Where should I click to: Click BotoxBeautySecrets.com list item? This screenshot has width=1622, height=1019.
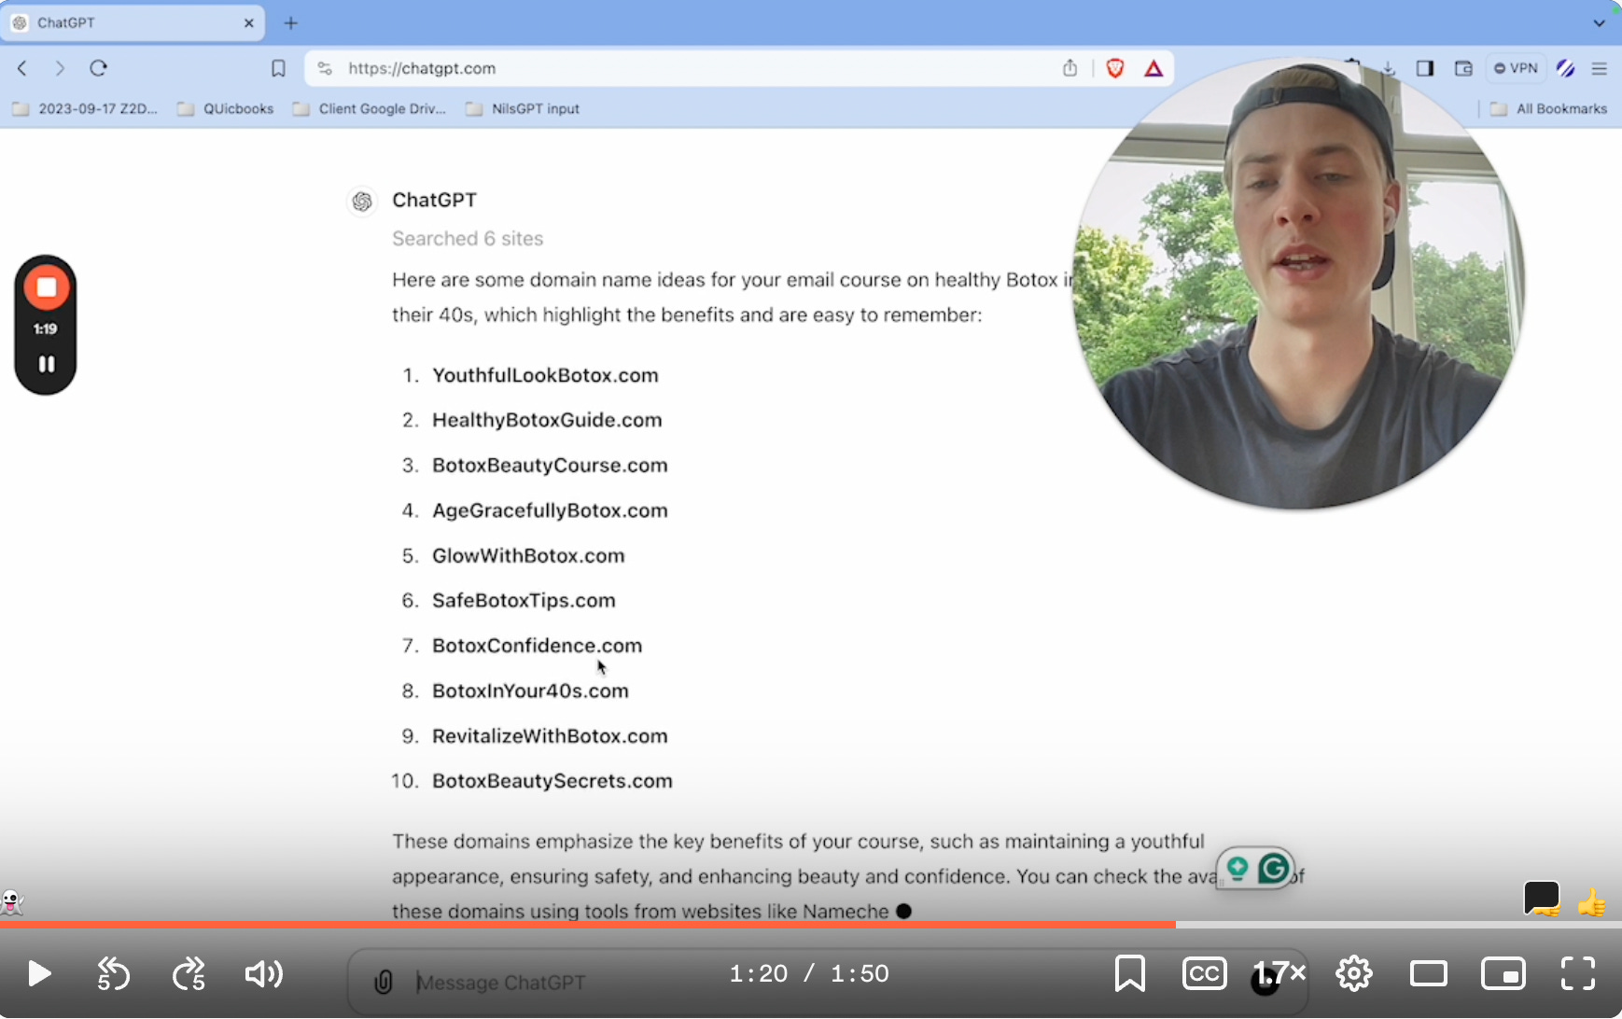pos(552,781)
